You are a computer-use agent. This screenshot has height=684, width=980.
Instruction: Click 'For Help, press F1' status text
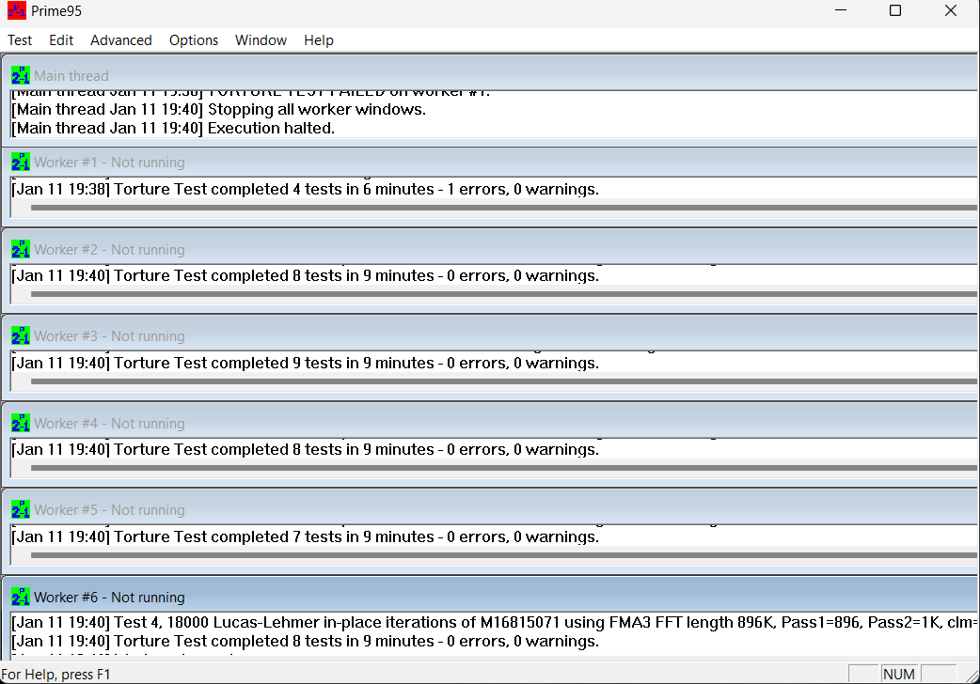click(55, 675)
